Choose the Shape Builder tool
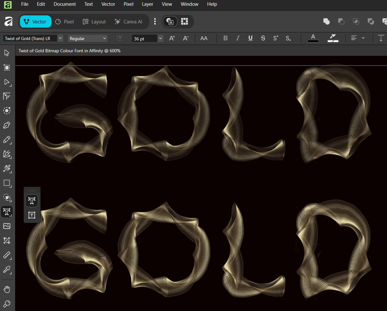Screen dimensions: 387x311 coord(7,198)
